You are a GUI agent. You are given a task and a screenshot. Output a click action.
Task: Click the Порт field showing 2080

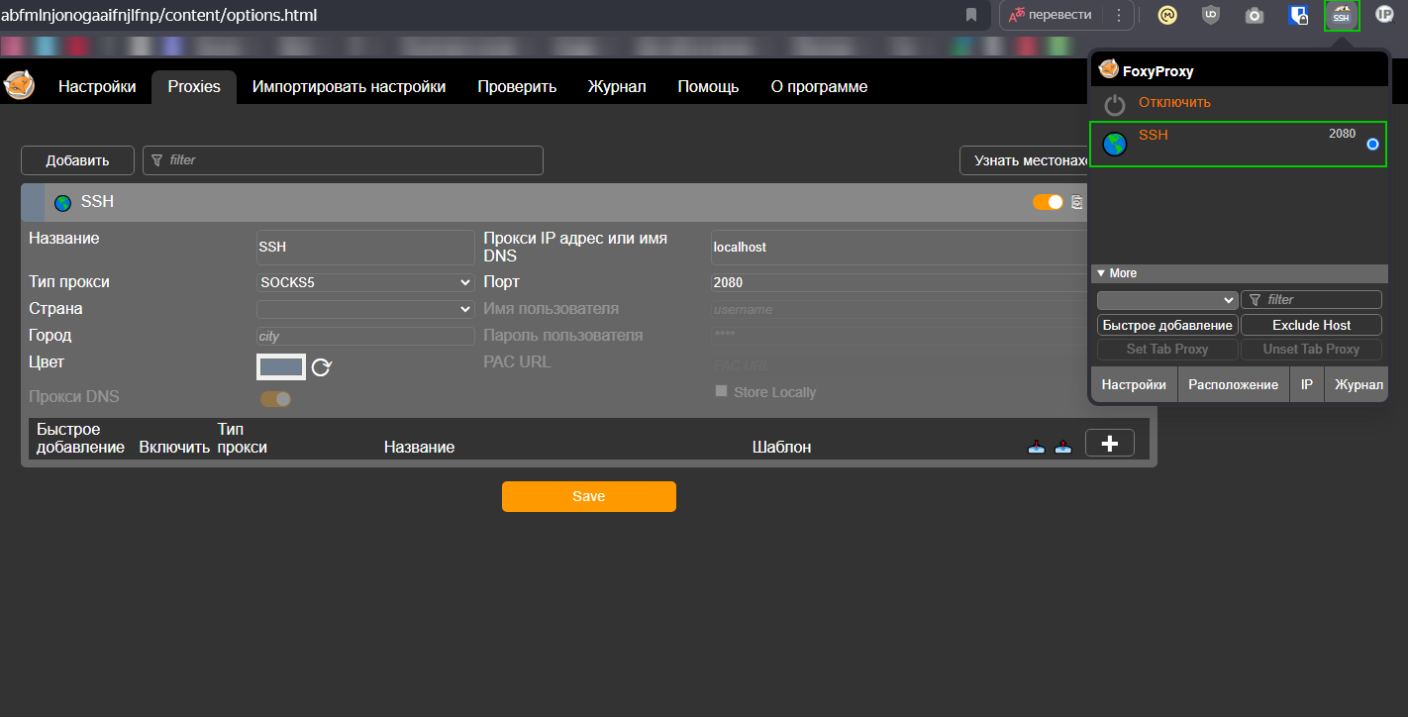[x=899, y=282]
